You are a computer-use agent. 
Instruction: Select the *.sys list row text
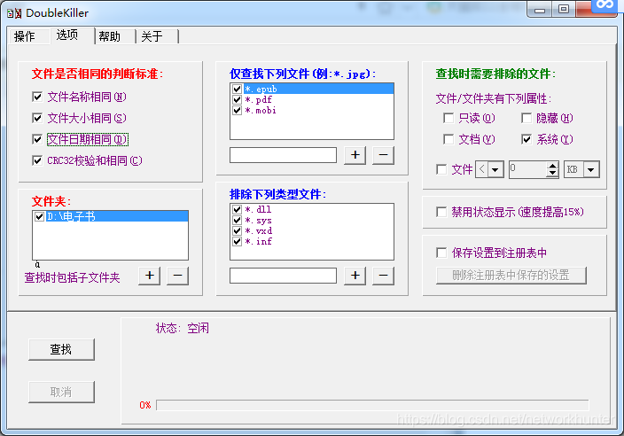point(258,220)
